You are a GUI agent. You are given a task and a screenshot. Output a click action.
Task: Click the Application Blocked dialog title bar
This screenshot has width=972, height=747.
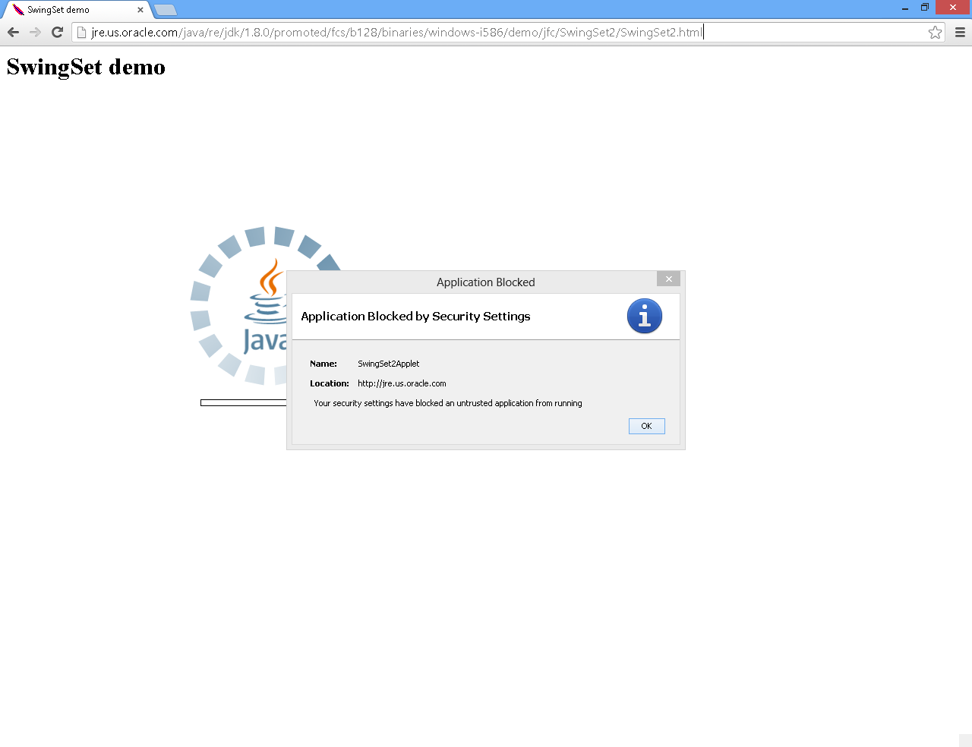[x=485, y=282]
